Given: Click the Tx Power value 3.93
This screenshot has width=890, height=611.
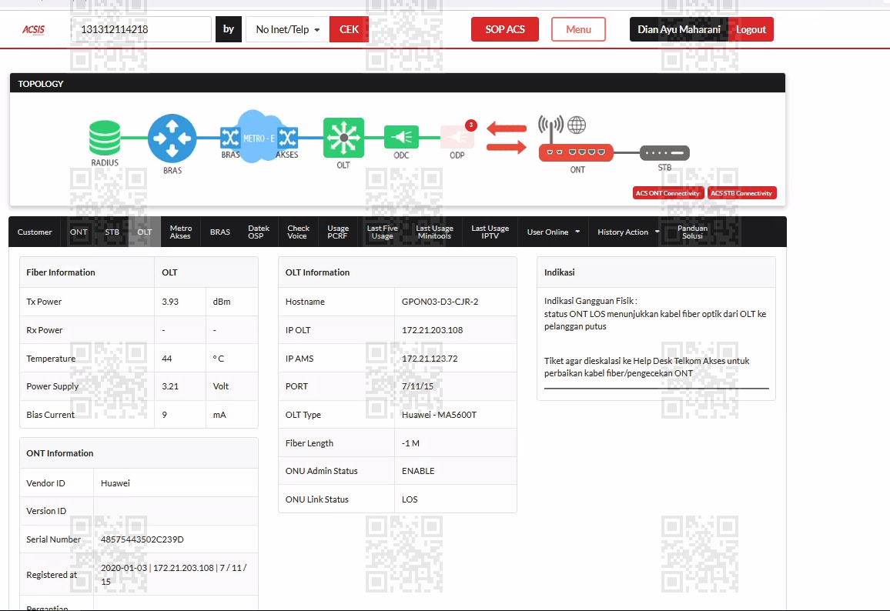Looking at the screenshot, I should (x=170, y=302).
